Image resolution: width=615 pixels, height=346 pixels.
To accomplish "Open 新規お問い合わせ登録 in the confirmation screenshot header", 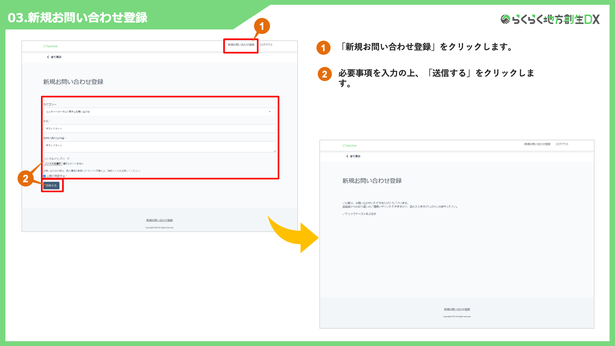I will point(537,144).
